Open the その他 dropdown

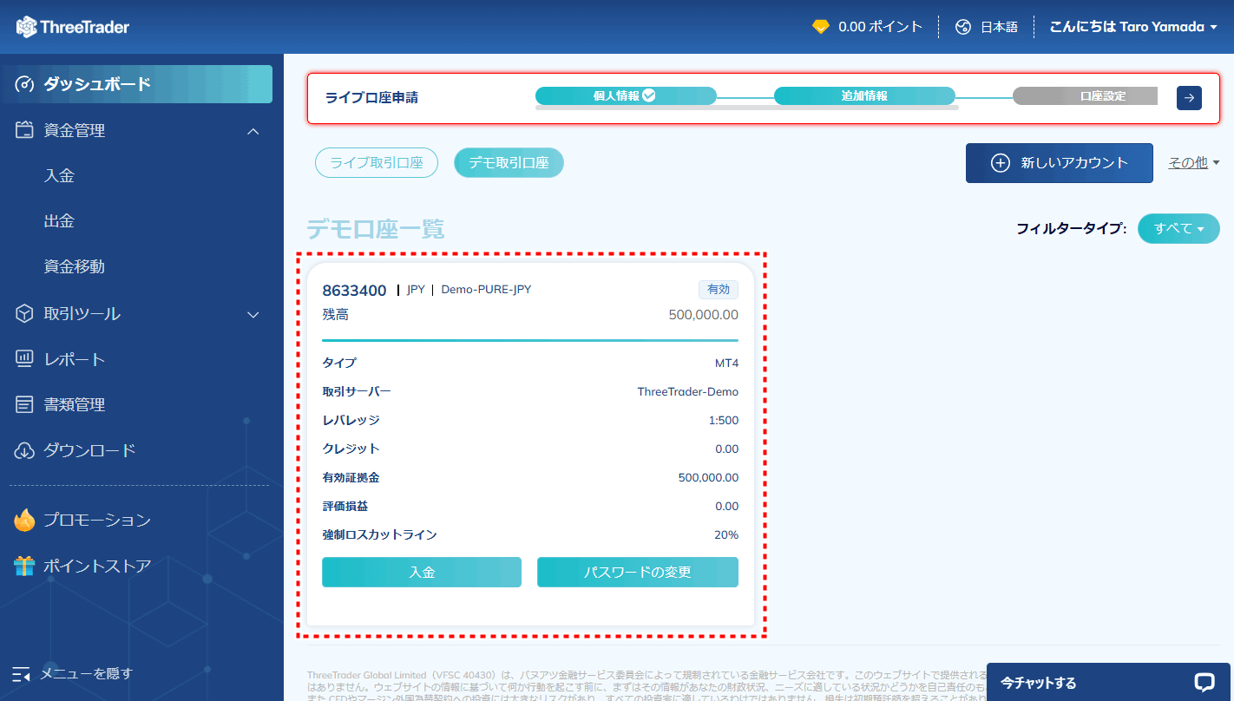1194,162
